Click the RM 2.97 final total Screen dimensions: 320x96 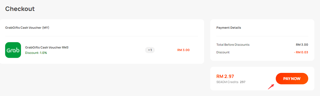point(225,76)
